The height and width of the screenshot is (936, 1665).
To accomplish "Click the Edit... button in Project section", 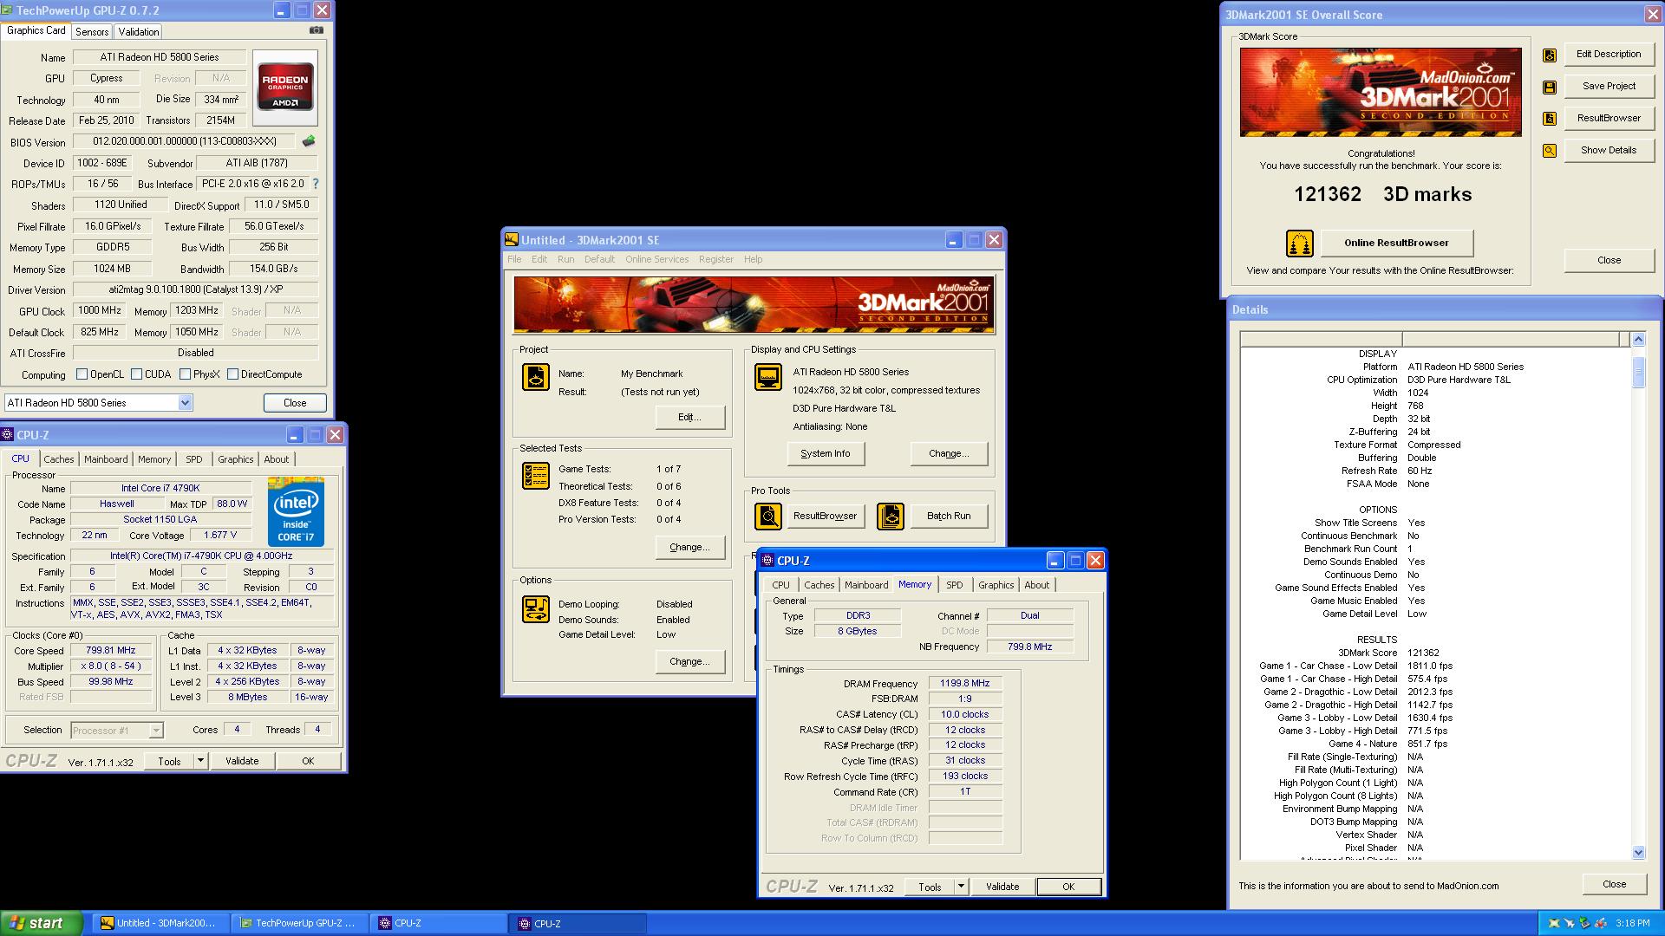I will tap(690, 417).
